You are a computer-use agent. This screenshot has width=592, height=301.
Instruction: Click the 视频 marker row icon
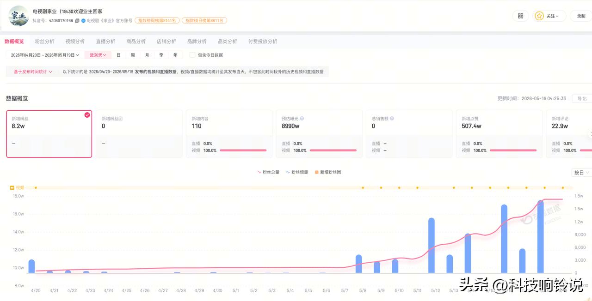12,188
